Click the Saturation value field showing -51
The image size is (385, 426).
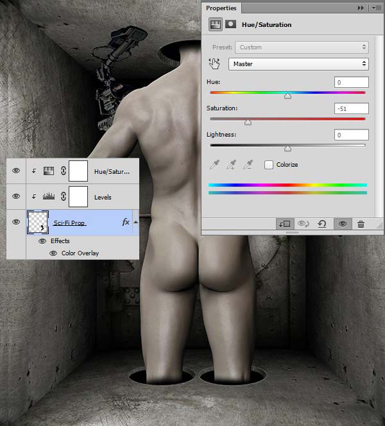click(x=351, y=108)
